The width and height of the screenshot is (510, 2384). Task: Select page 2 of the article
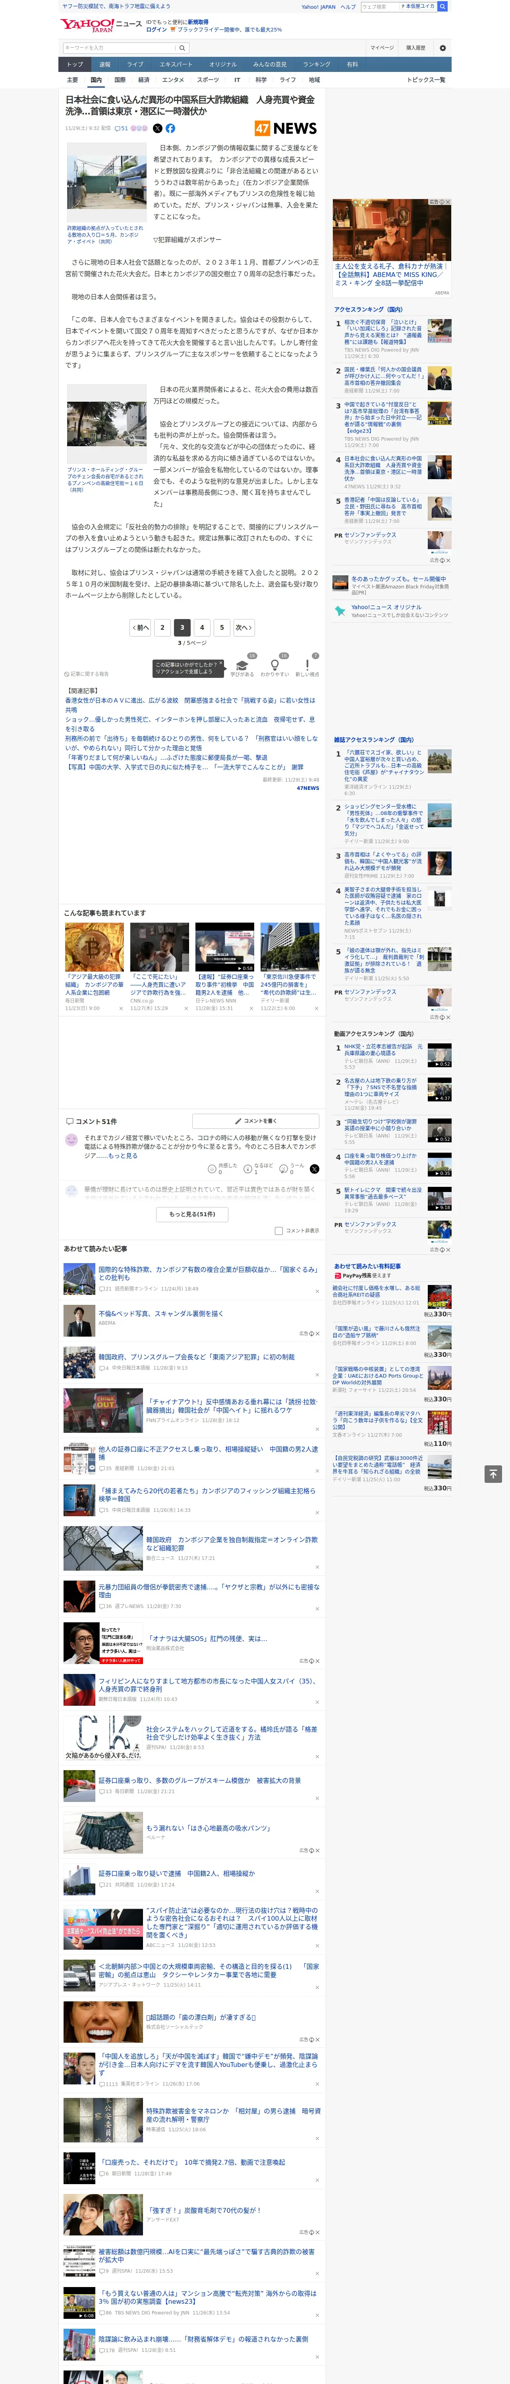tap(162, 627)
